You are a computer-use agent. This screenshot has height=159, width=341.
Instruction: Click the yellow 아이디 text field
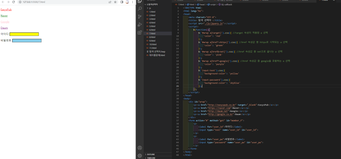coord(24,34)
